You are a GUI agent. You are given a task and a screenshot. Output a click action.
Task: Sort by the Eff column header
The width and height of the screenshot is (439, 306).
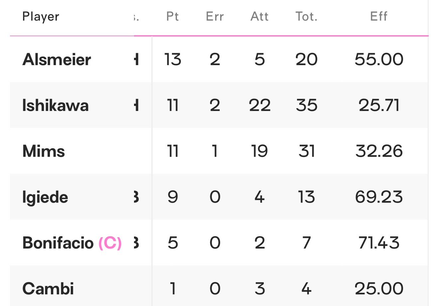coord(379,17)
